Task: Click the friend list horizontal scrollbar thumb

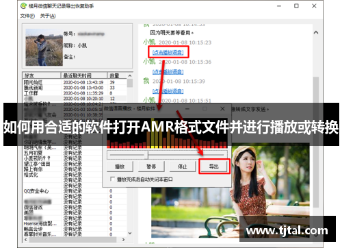Action: [x=73, y=240]
